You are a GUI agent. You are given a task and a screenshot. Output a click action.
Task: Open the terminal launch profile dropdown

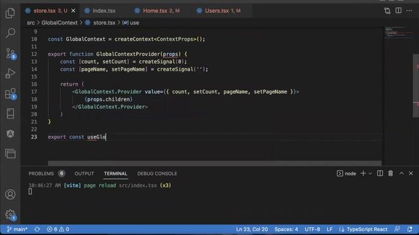coord(370,174)
